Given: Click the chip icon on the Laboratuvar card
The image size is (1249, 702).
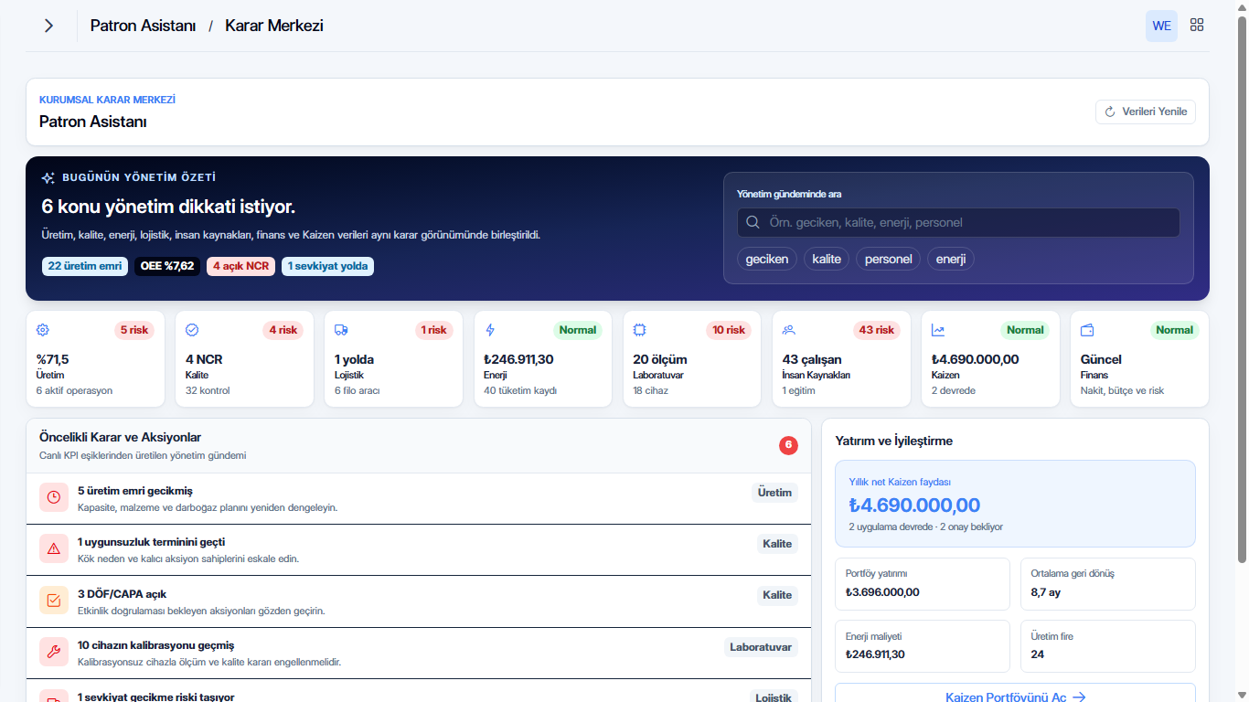Looking at the screenshot, I should (x=639, y=330).
